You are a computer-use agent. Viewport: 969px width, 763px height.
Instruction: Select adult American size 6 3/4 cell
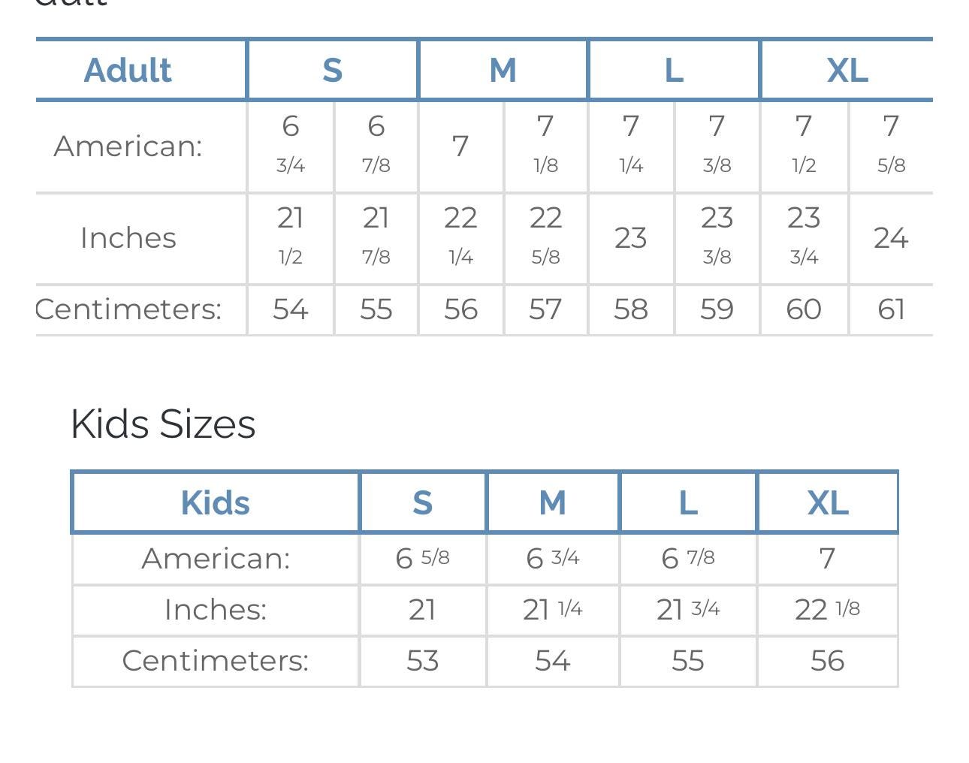(x=291, y=145)
